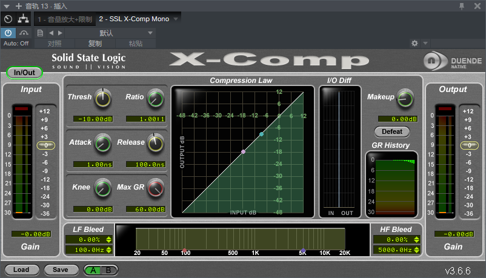Screen dimensions: 486x278
Task: Expand the arrow next to gear icon
Action: pos(425,44)
